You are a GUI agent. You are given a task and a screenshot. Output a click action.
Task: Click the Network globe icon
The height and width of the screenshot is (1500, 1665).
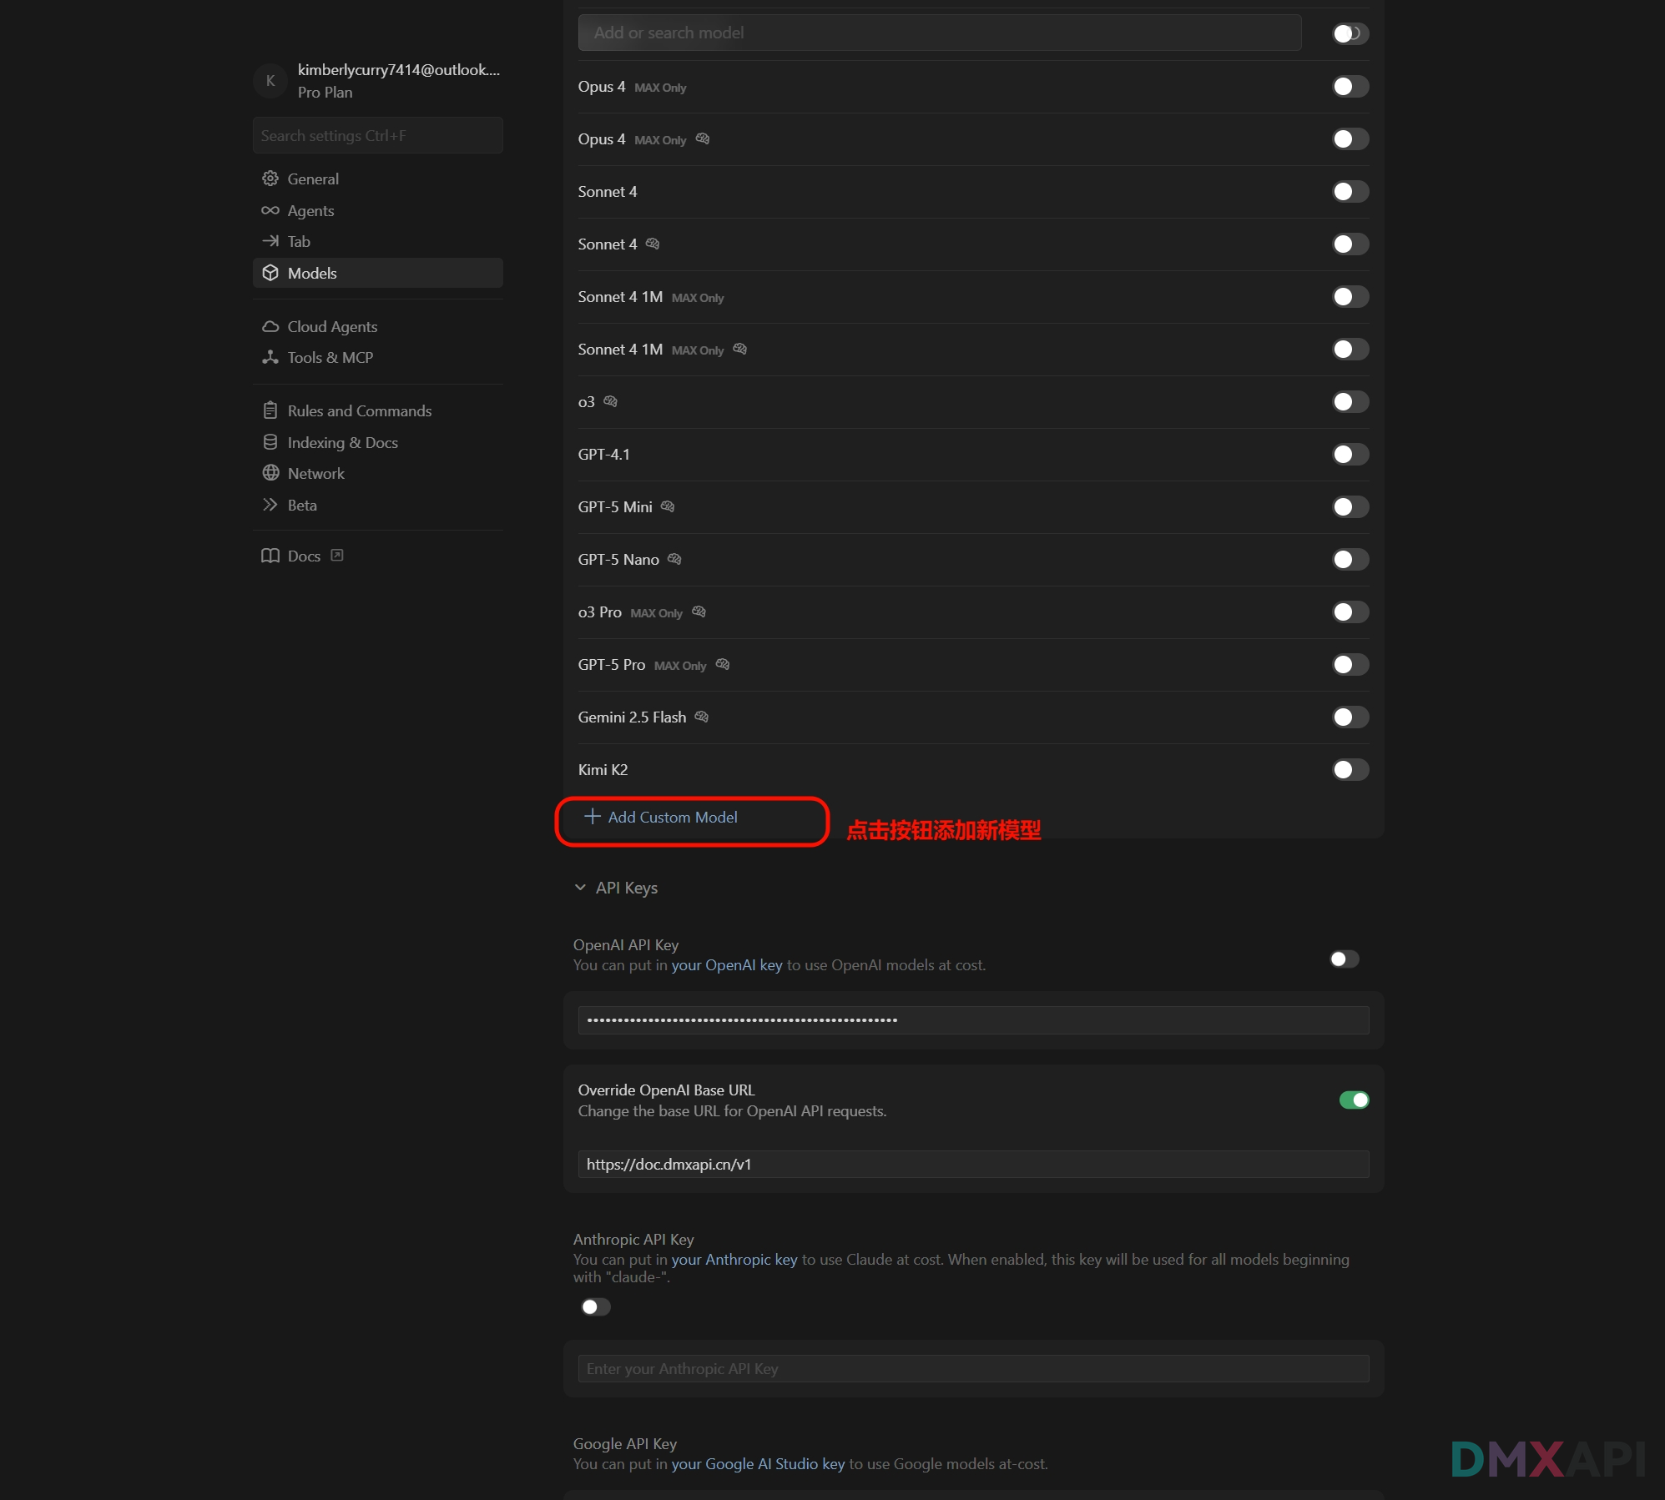[270, 473]
